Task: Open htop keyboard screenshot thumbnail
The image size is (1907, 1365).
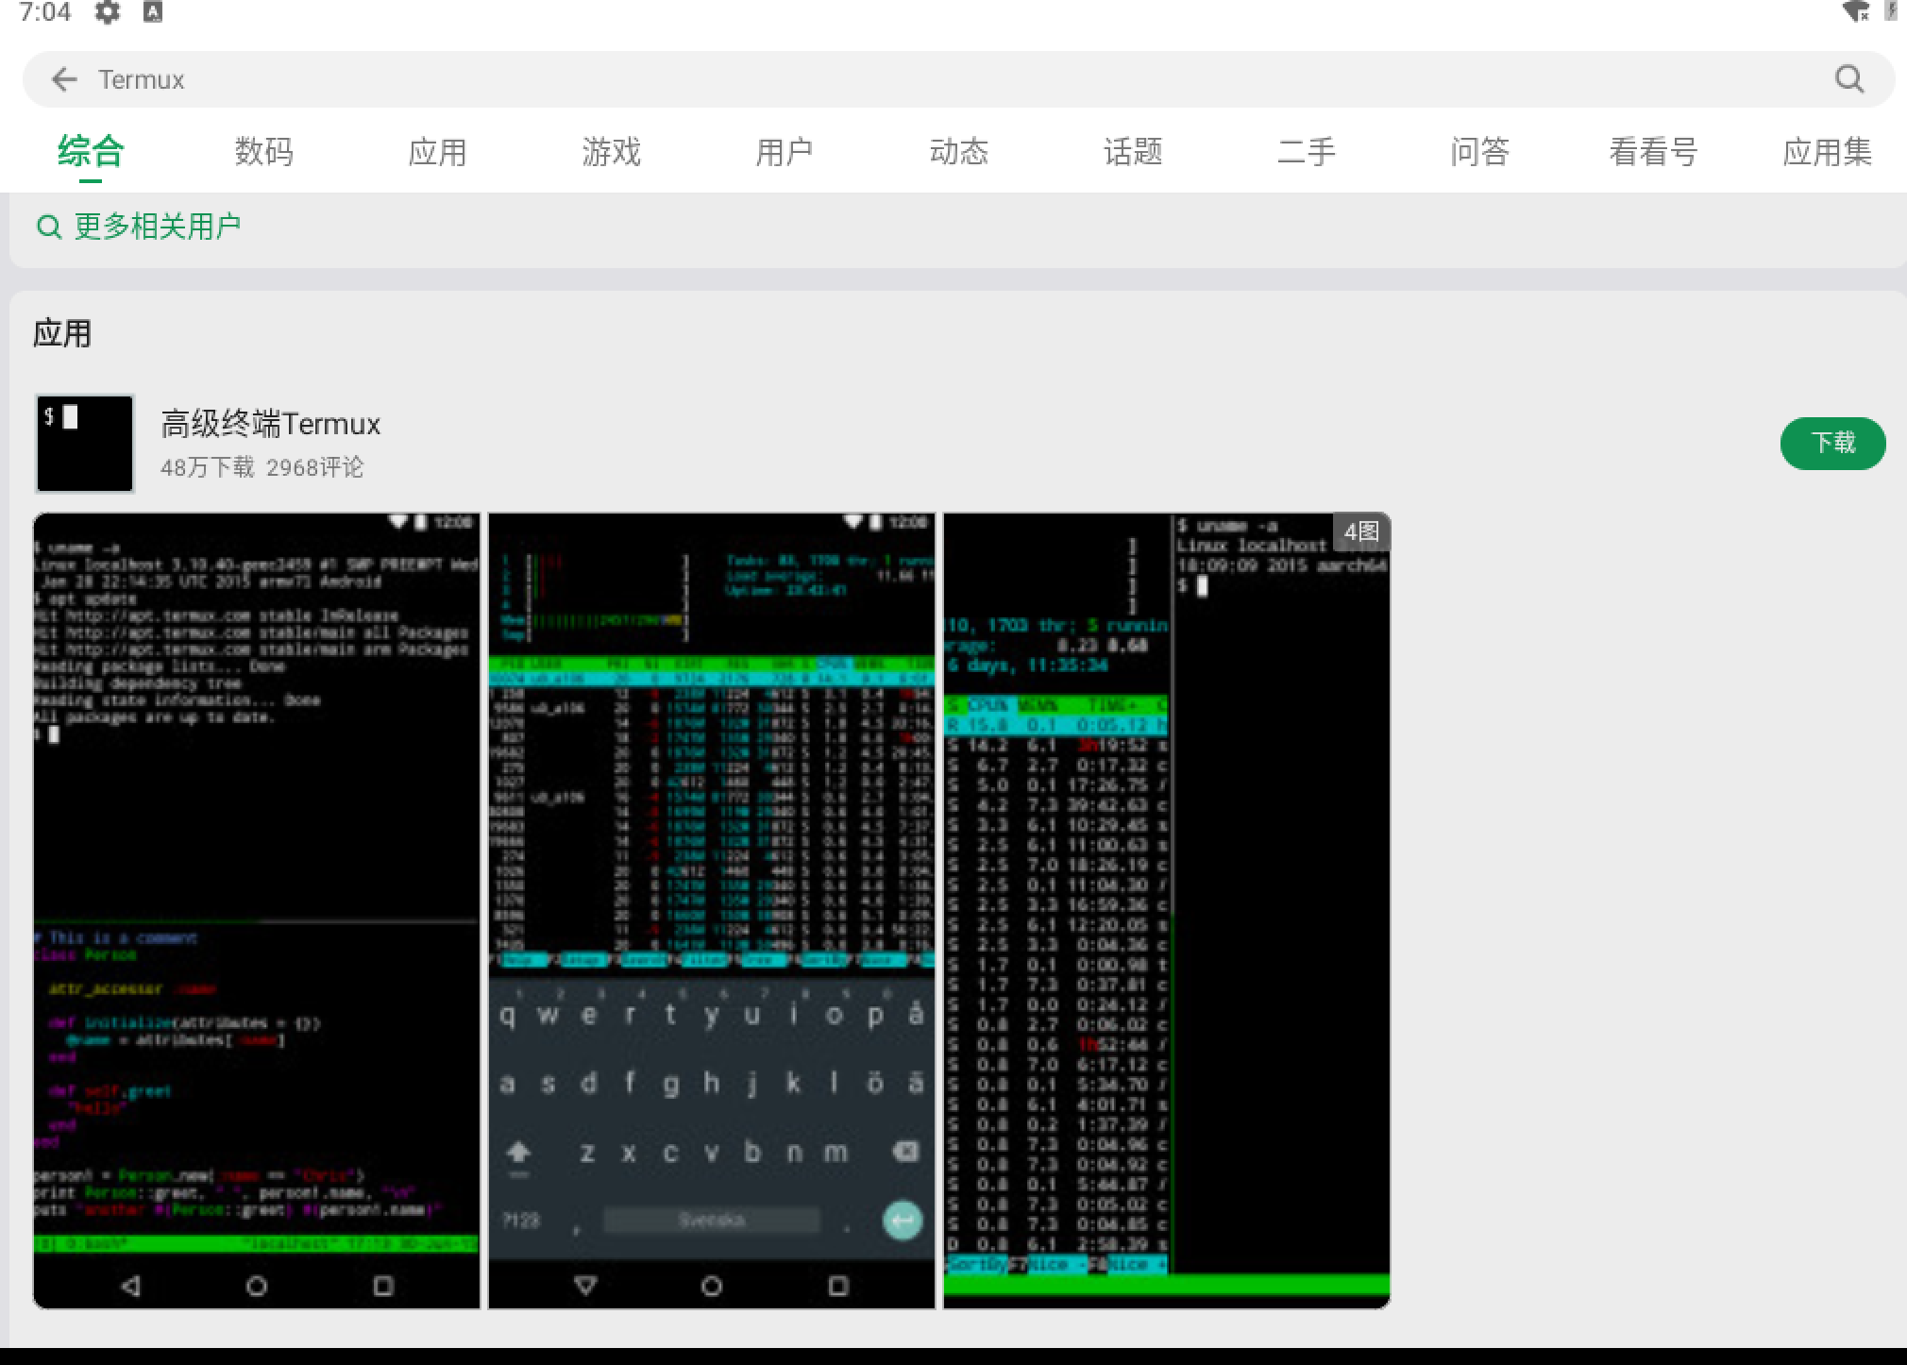Action: pyautogui.click(x=712, y=910)
